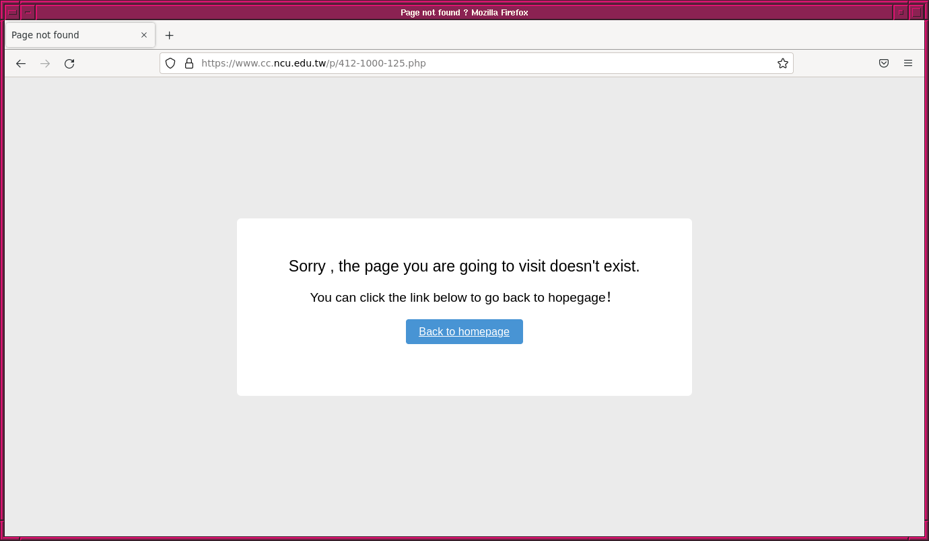Open the tracking protection shield icon
Screen dimensions: 929x541
click(170, 63)
